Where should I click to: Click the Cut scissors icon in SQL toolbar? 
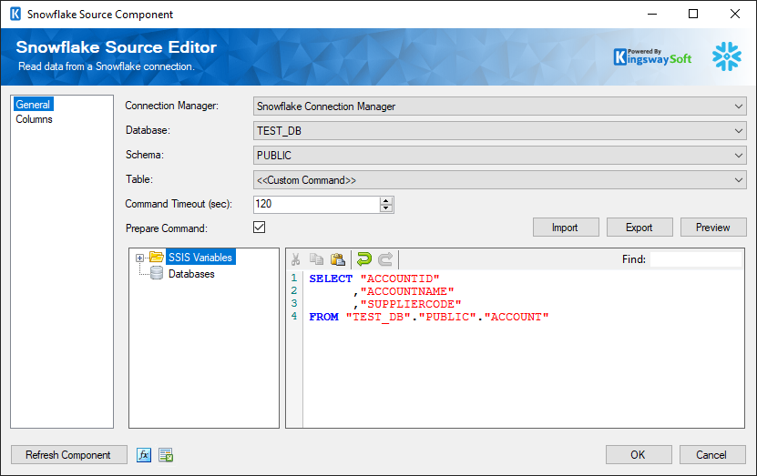pos(295,259)
